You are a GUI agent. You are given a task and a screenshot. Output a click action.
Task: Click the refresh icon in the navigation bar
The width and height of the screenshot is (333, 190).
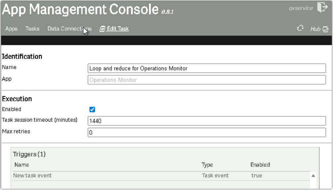(300, 28)
